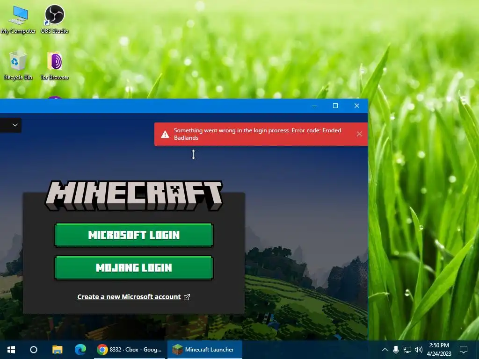Screen dimensions: 479x359
Task: Click the Mojang Login button
Action: [x=134, y=268]
